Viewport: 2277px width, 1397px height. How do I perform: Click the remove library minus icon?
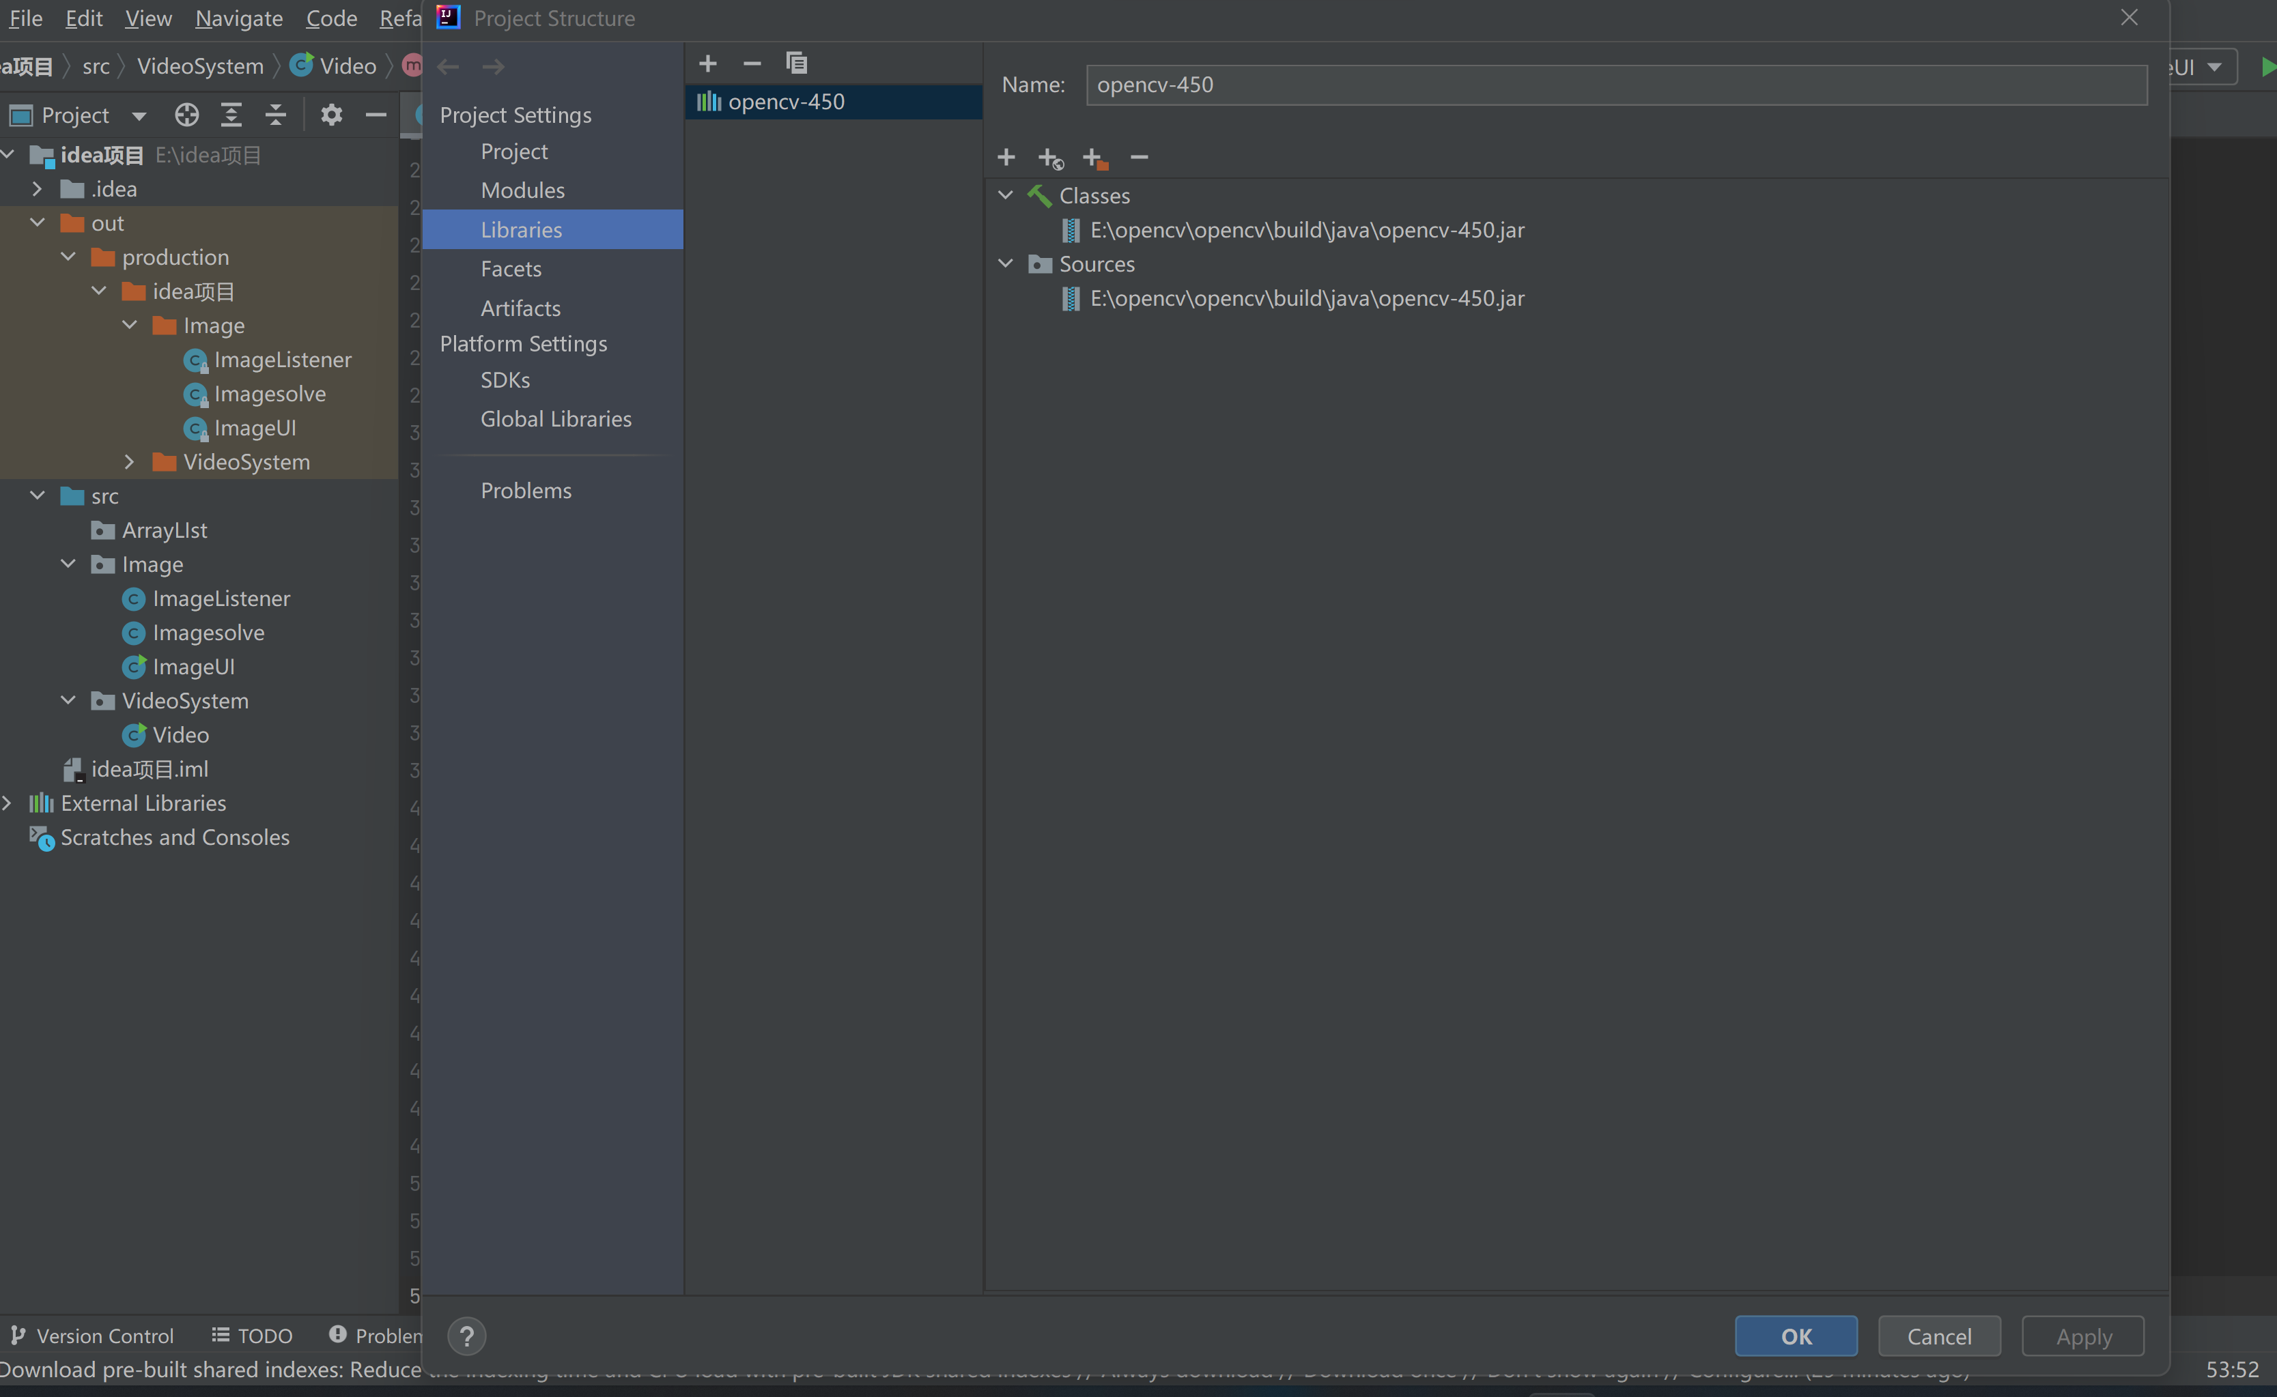point(752,63)
